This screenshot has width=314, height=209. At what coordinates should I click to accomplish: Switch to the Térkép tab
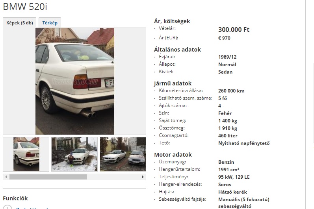point(50,23)
